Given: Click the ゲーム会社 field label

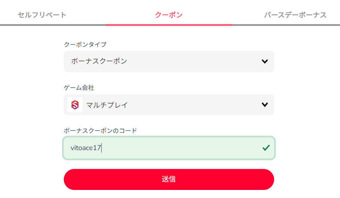Looking at the screenshot, I should click(79, 87).
